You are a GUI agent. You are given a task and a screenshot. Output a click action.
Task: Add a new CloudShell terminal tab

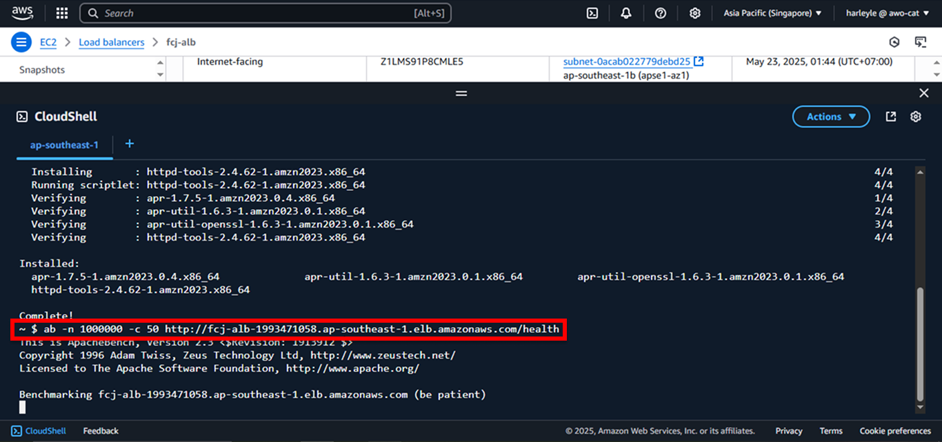click(x=129, y=144)
